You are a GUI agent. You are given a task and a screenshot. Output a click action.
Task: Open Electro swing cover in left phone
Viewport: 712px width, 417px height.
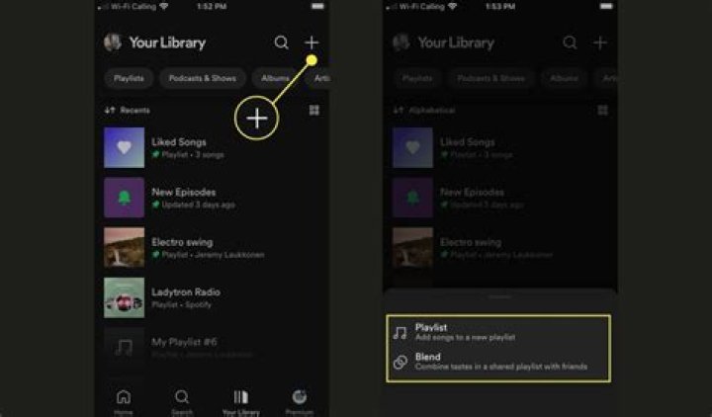click(124, 248)
